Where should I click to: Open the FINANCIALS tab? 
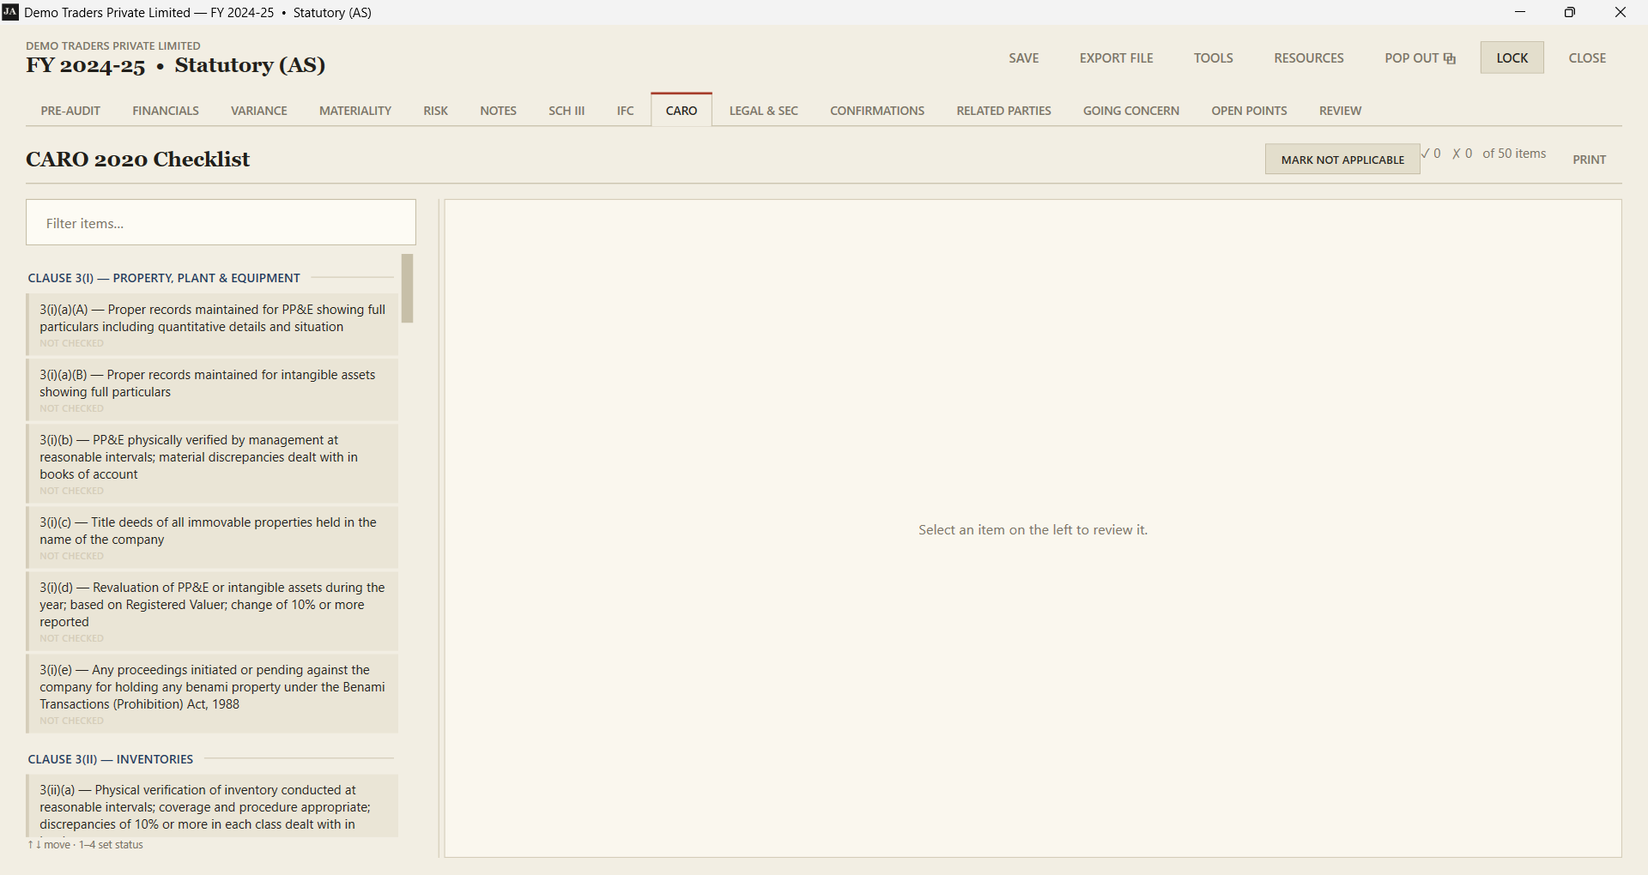(x=166, y=111)
